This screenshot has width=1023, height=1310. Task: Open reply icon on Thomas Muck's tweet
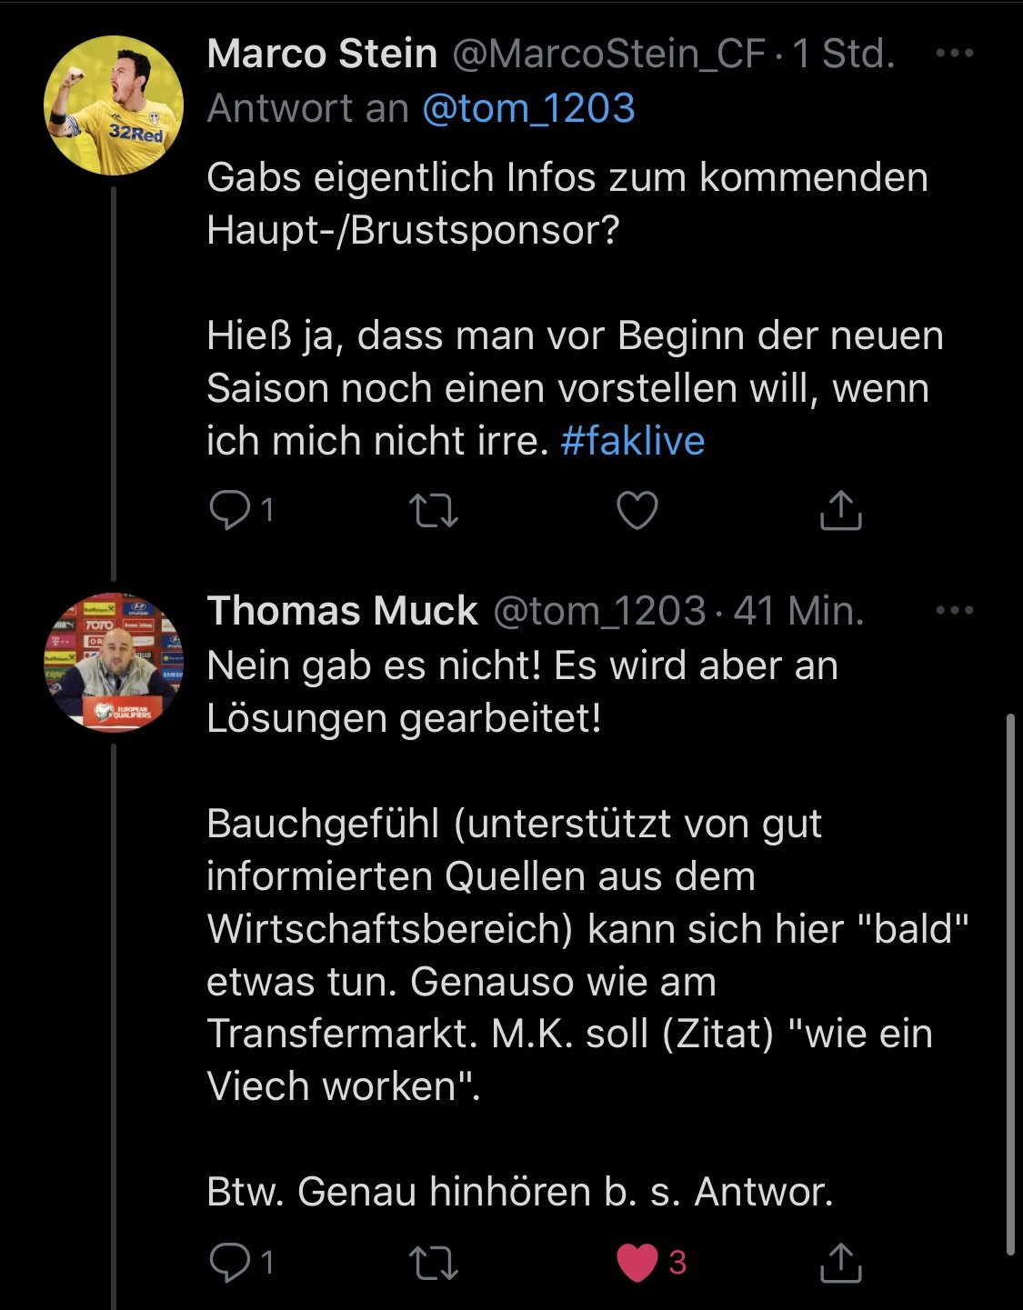(x=229, y=1263)
